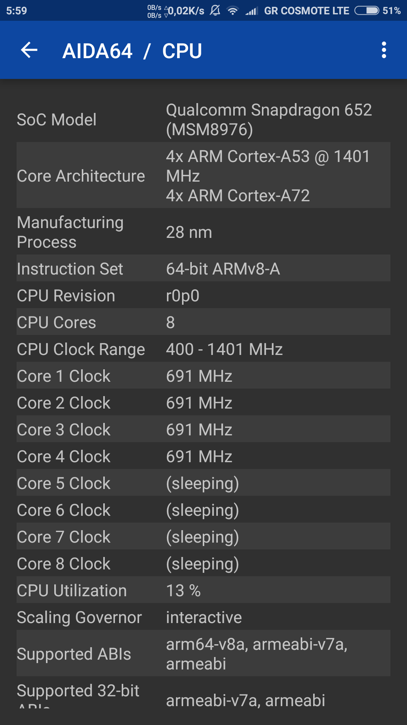
Task: Select the CPU Clock Range entry
Action: (x=203, y=349)
